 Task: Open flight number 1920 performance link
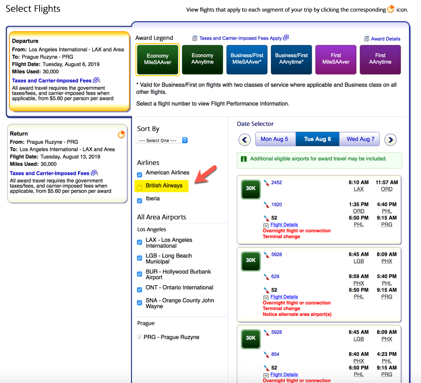tap(276, 204)
